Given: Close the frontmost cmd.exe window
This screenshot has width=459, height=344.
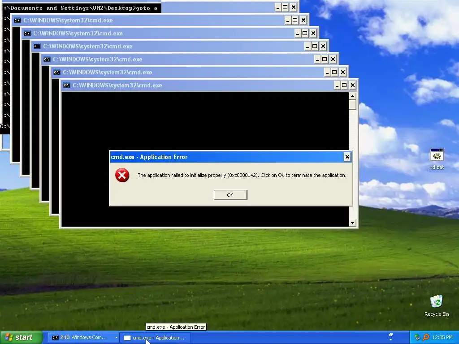Looking at the screenshot, I should coord(352,85).
